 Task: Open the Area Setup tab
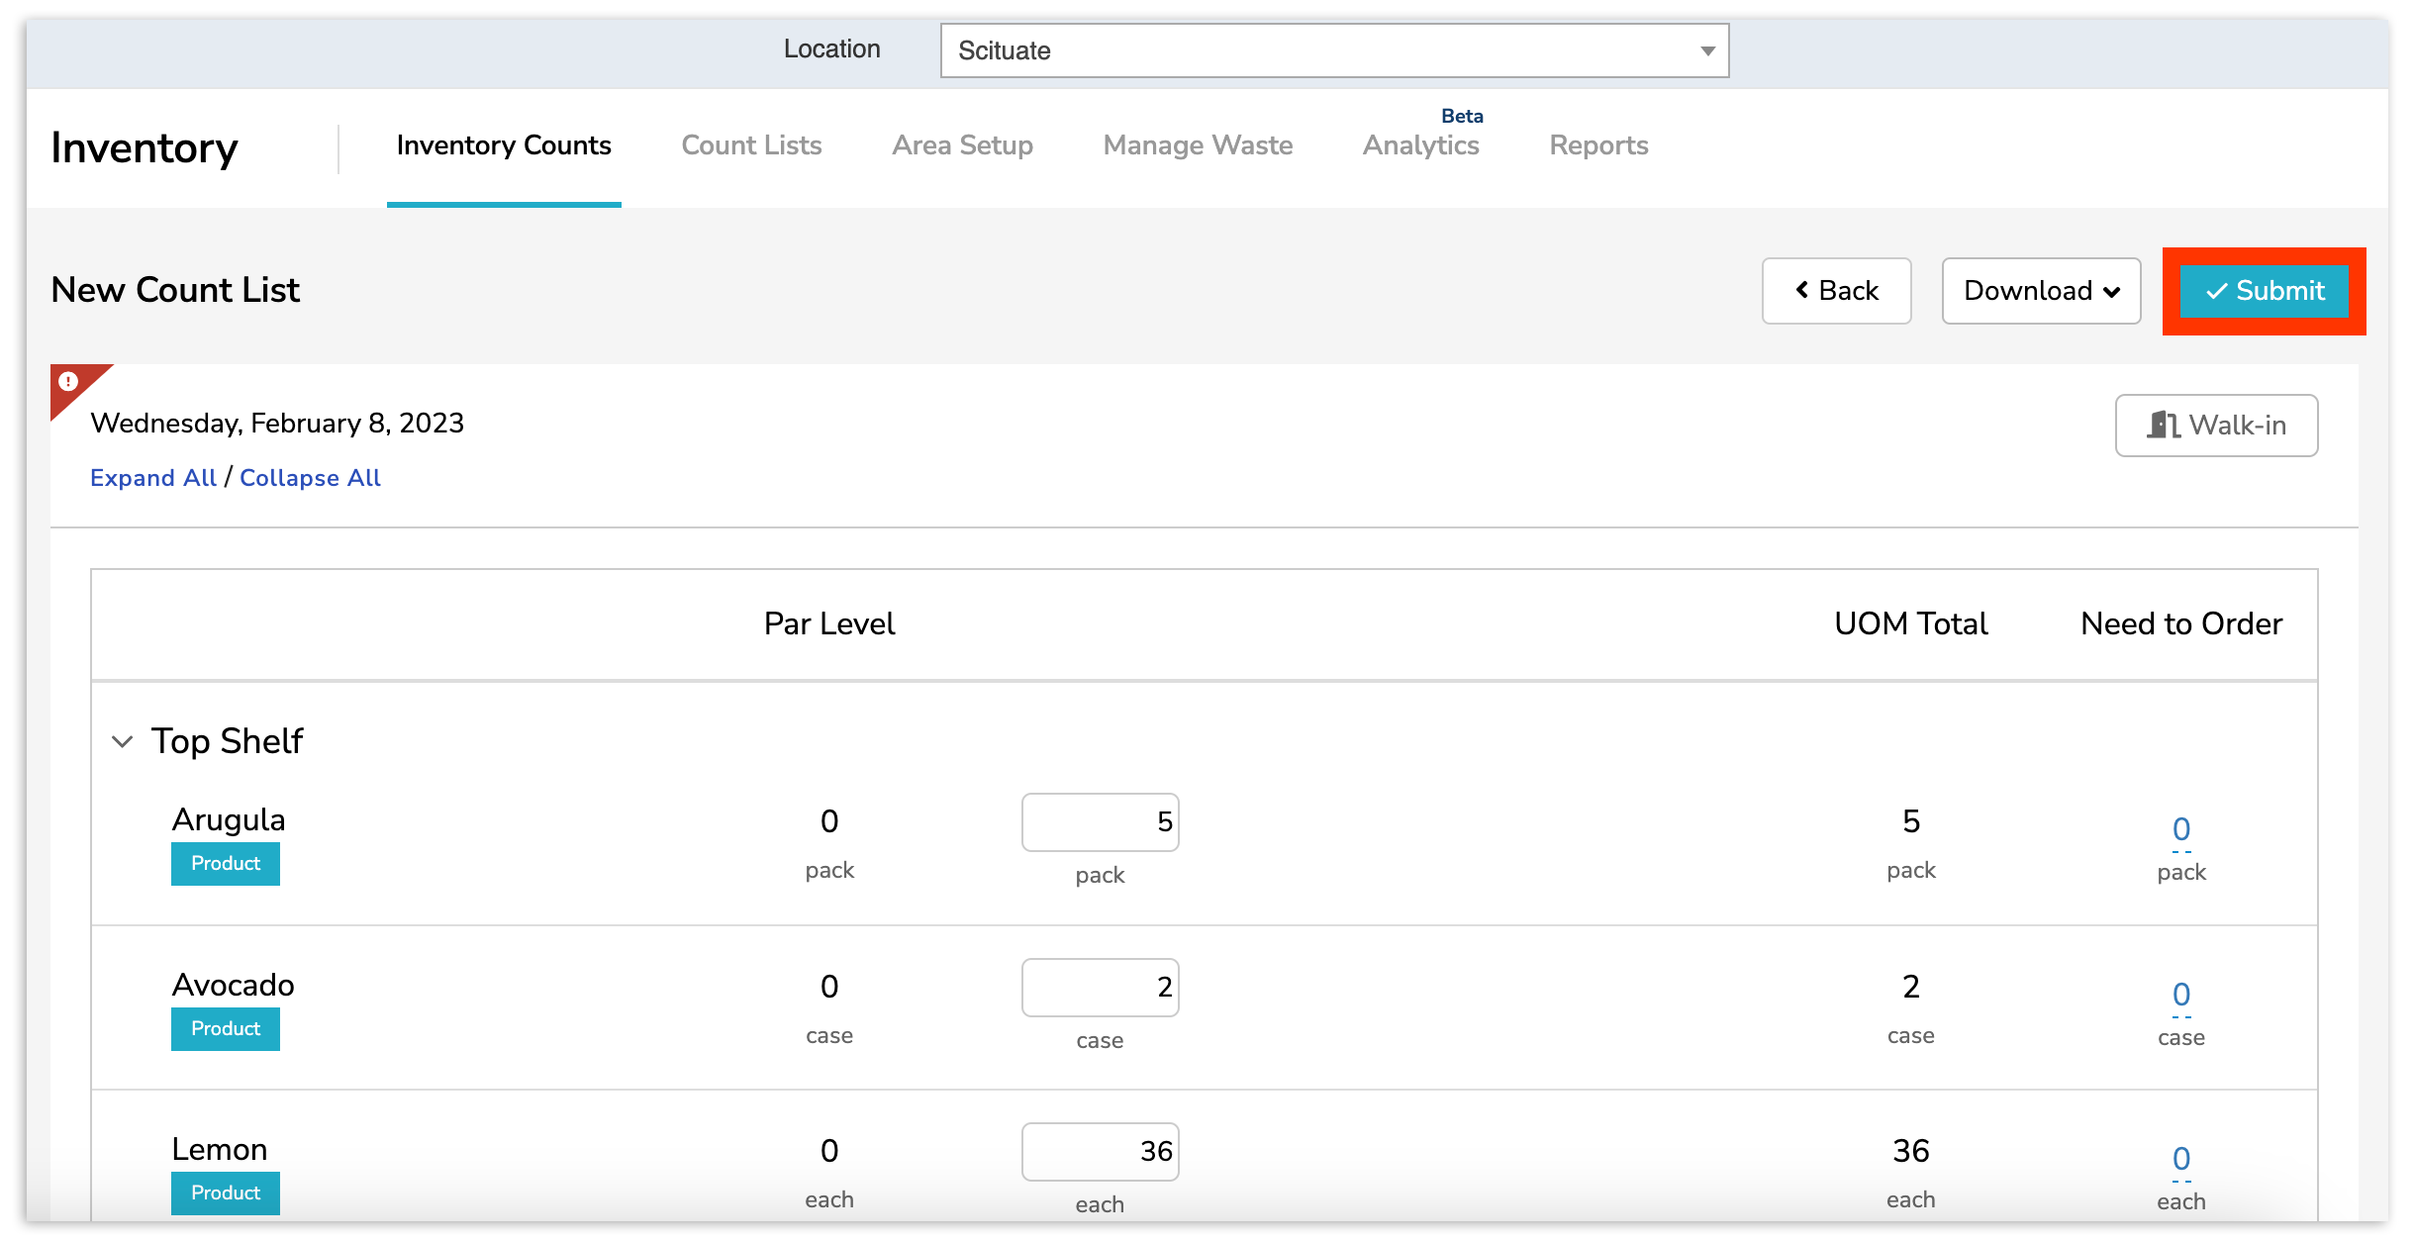962,145
